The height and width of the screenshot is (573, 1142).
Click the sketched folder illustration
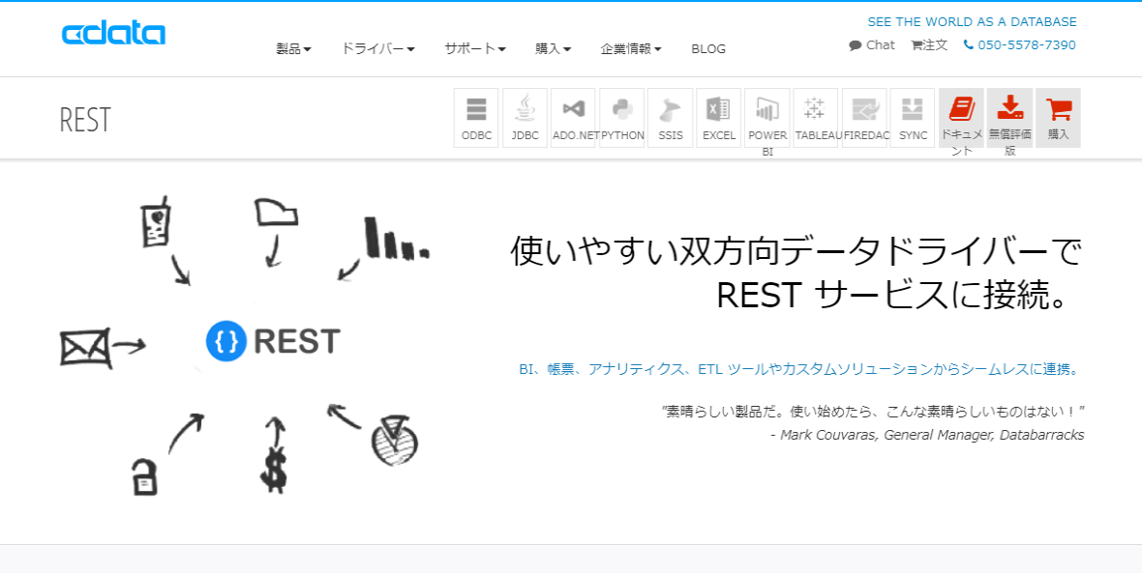coord(276,212)
